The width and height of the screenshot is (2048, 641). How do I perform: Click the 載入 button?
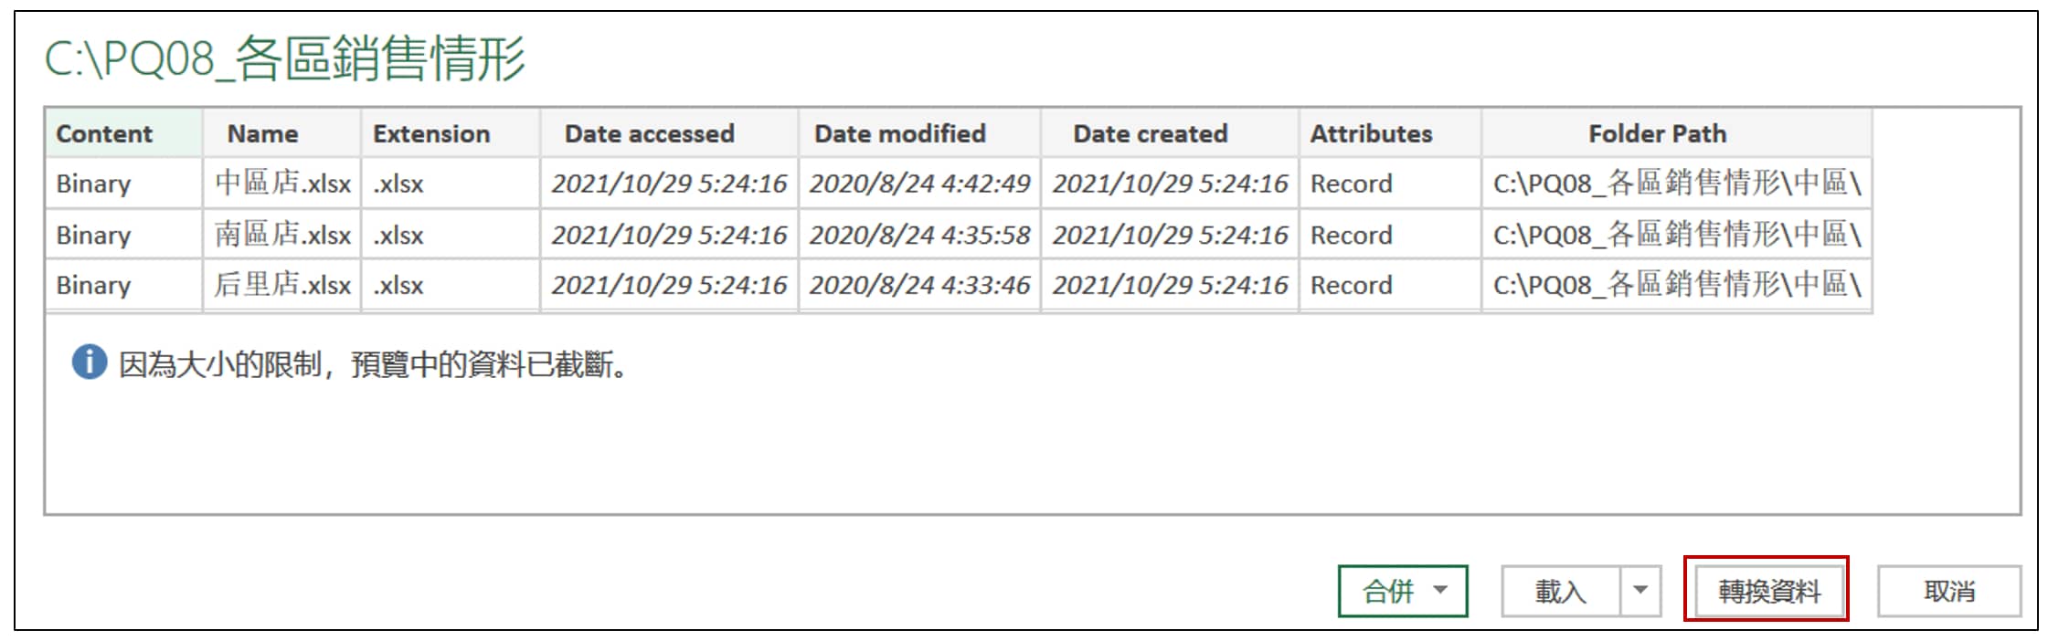1561,592
